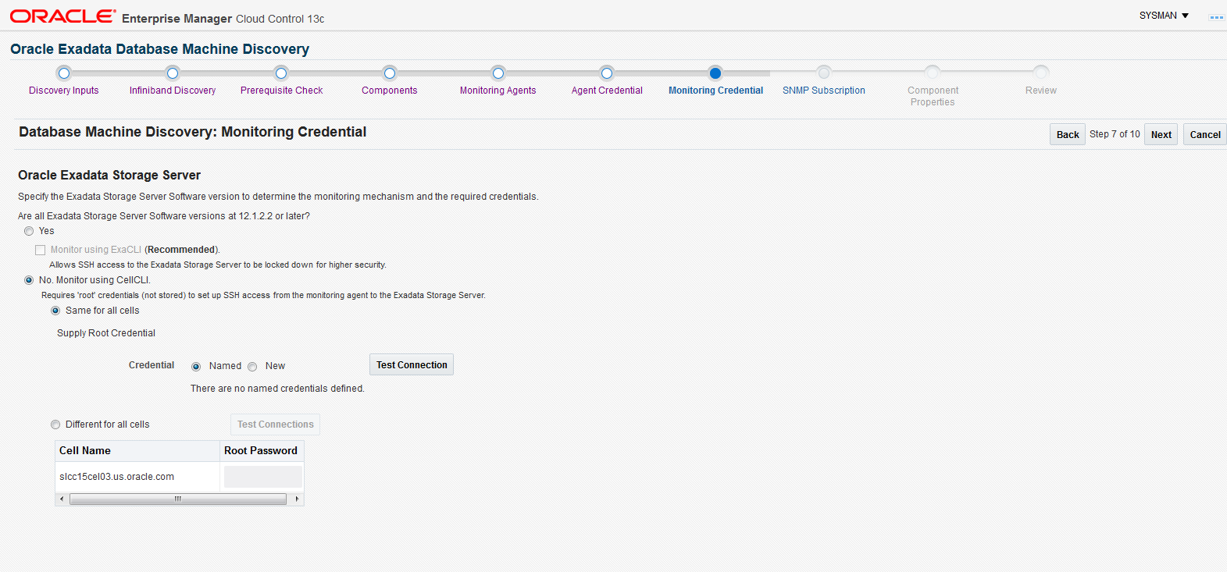The height and width of the screenshot is (572, 1227).
Task: Click the Monitoring Agents step circle
Action: coord(498,73)
